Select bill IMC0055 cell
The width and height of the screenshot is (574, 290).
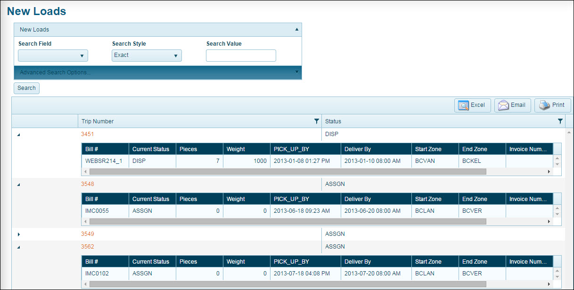tap(105, 211)
